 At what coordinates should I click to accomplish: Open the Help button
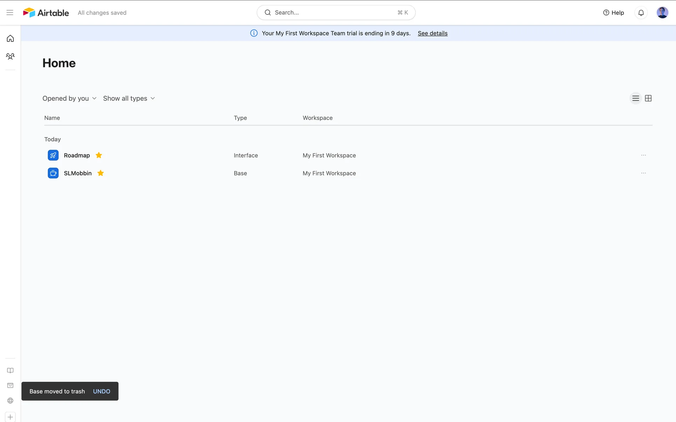(614, 13)
